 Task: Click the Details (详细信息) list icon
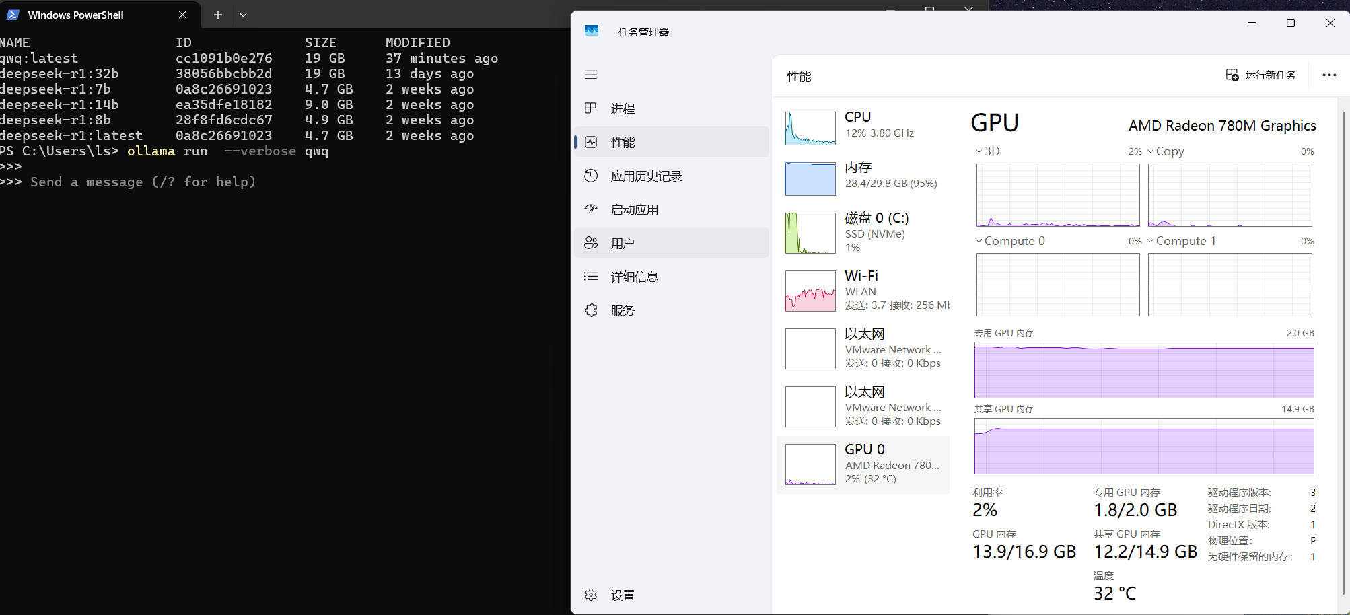[591, 277]
